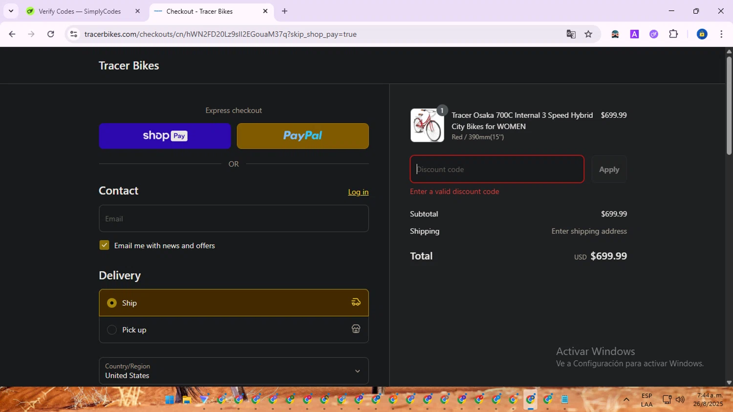This screenshot has height=412, width=733.
Task: Open the goggles-face extension icon
Action: (x=615, y=34)
